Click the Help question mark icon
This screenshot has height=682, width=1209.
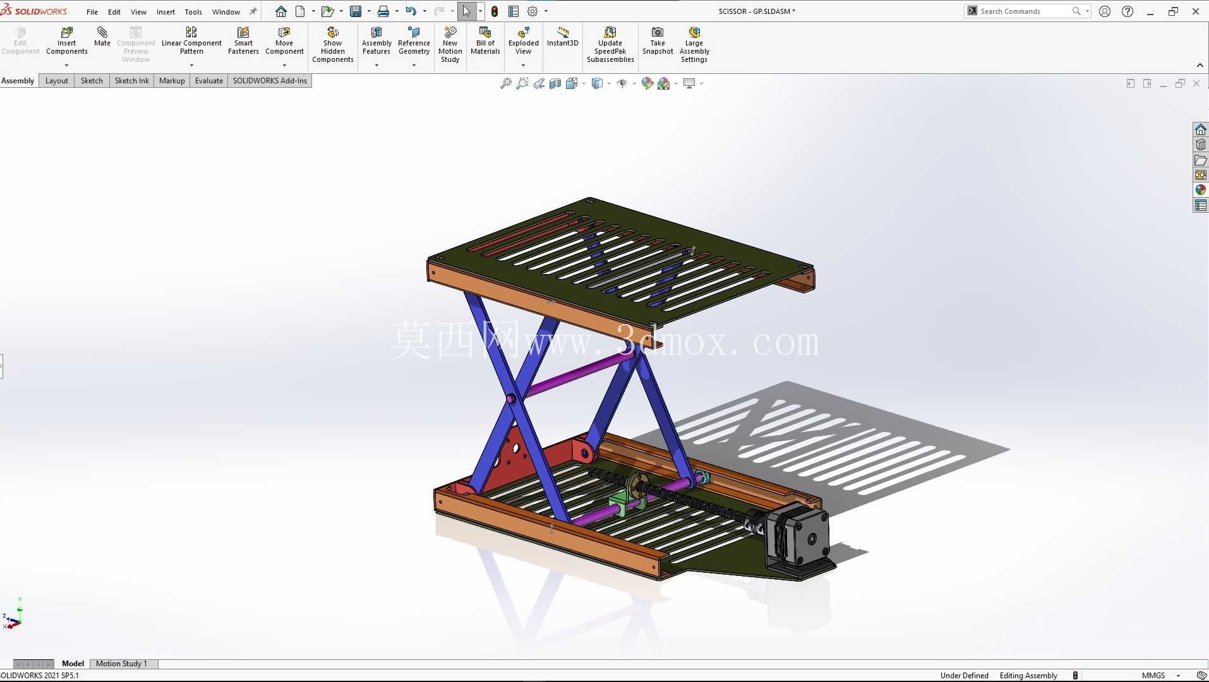pyautogui.click(x=1128, y=11)
